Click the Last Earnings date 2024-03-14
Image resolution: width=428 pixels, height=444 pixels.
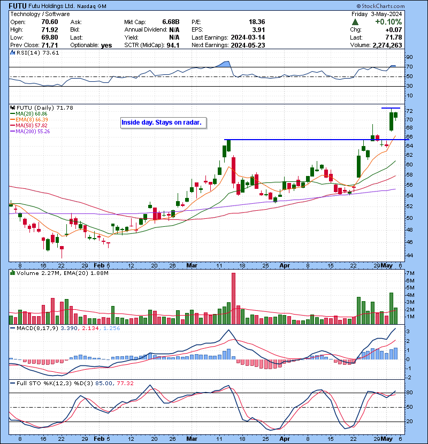pyautogui.click(x=248, y=37)
